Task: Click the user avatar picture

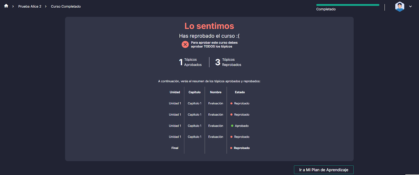Action: [400, 7]
